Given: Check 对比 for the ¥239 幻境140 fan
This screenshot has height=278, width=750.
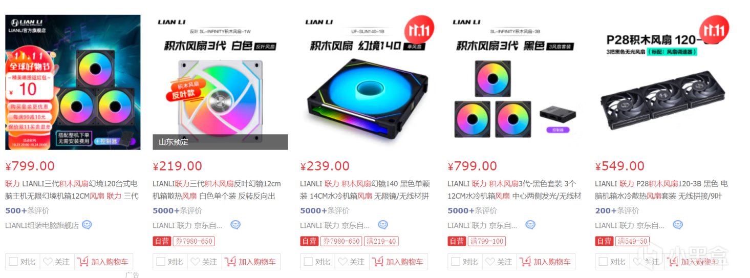Looking at the screenshot, I should [x=308, y=262].
